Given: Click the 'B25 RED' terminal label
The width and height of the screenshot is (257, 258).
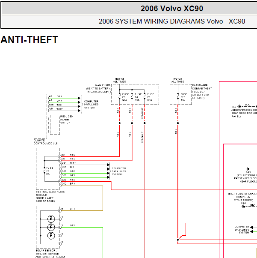Looking at the screenshot, I should tap(68, 180).
